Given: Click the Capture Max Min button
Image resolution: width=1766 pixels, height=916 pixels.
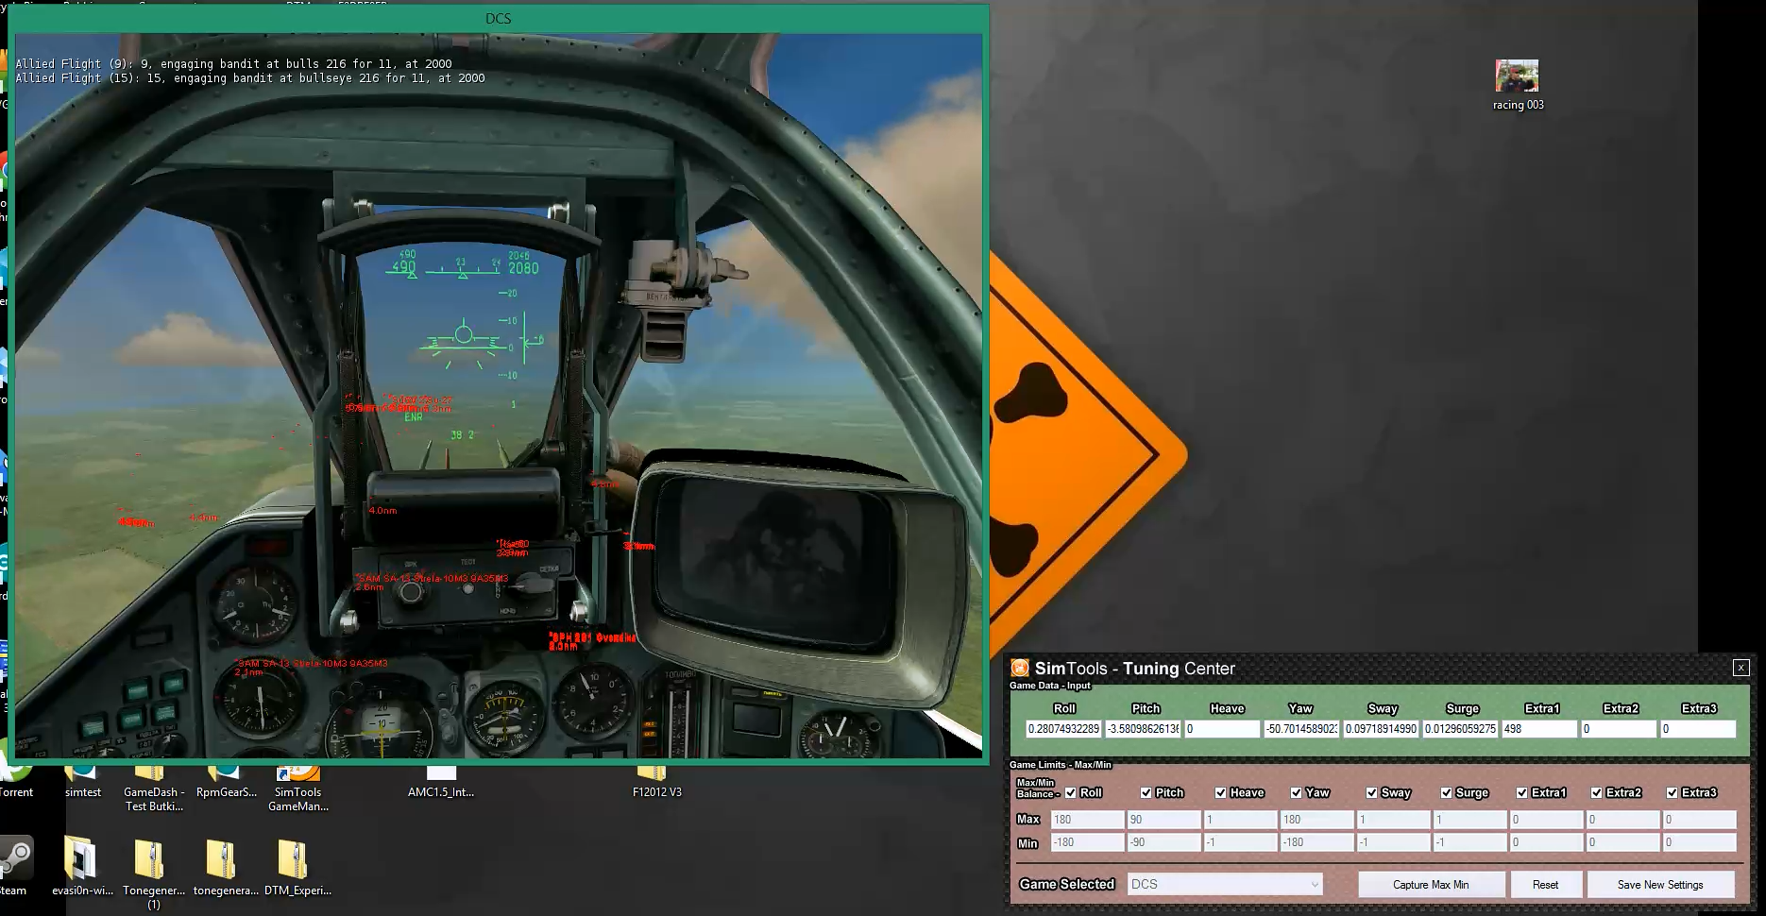Looking at the screenshot, I should point(1431,885).
